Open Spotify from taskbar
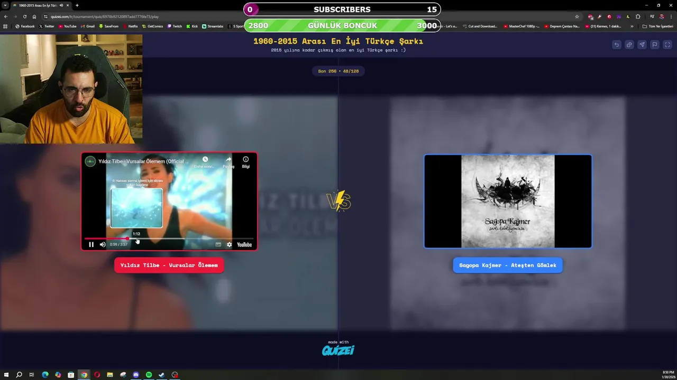This screenshot has width=677, height=380. 149,375
